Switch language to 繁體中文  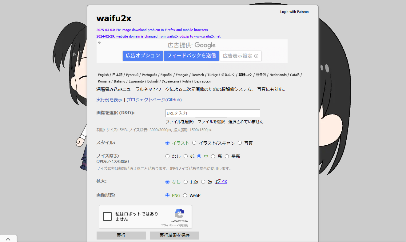coord(245,75)
